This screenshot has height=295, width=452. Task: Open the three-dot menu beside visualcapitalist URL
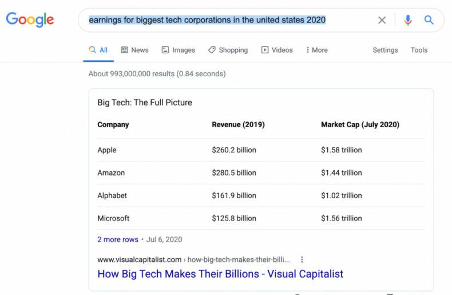coord(302,259)
